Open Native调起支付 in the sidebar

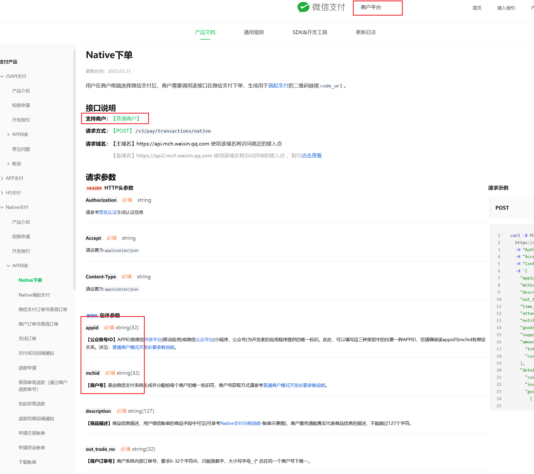tap(34, 295)
